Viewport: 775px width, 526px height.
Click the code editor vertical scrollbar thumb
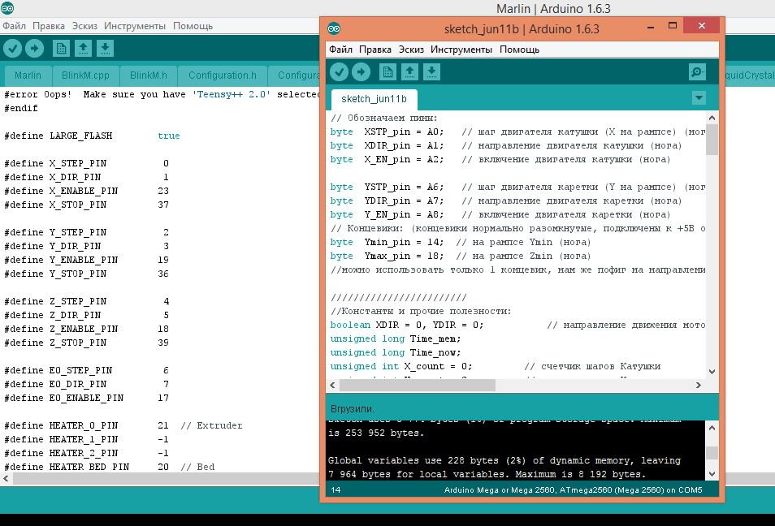[x=712, y=140]
